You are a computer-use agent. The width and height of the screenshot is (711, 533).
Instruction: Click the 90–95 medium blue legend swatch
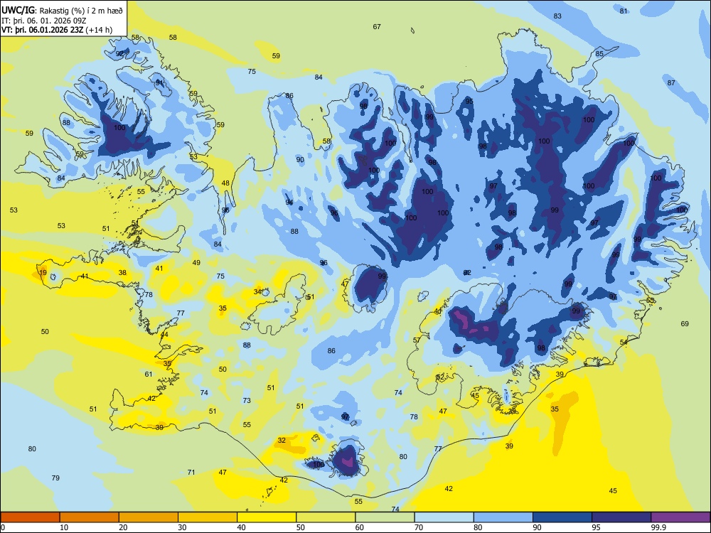(x=562, y=517)
